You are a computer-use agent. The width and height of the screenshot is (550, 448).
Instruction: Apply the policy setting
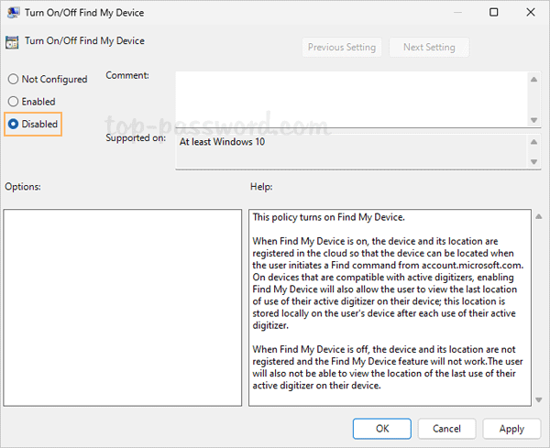(x=511, y=428)
